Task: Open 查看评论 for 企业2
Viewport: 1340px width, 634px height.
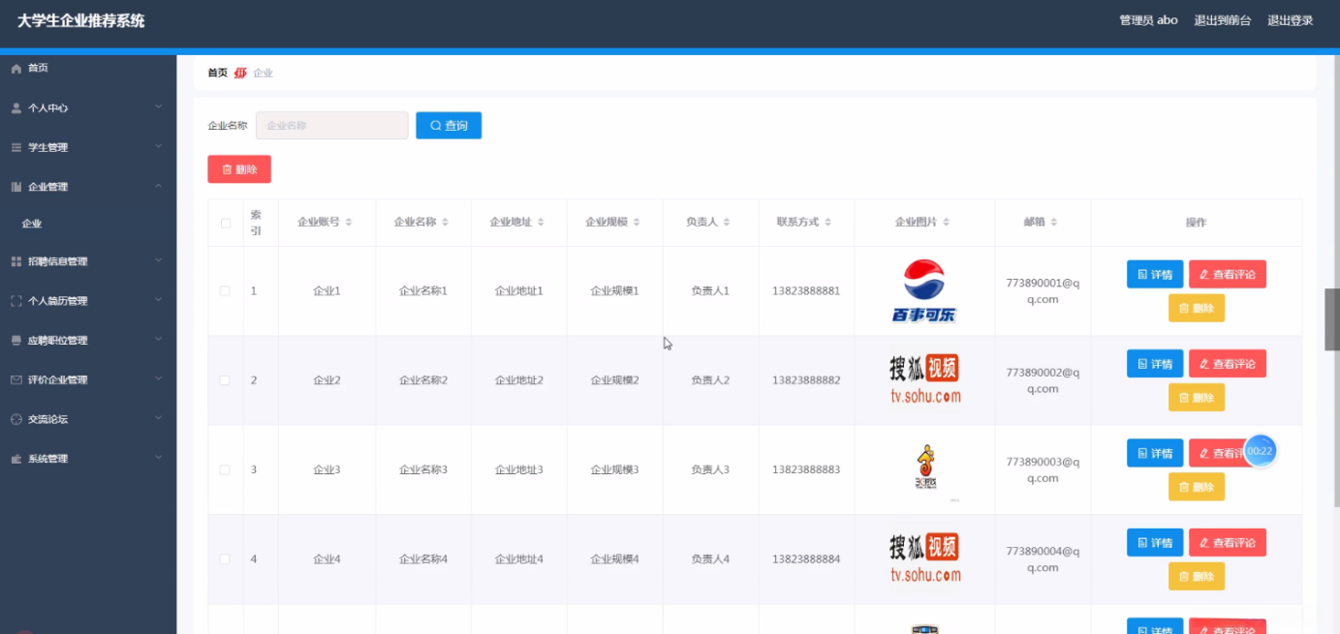Action: coord(1228,364)
